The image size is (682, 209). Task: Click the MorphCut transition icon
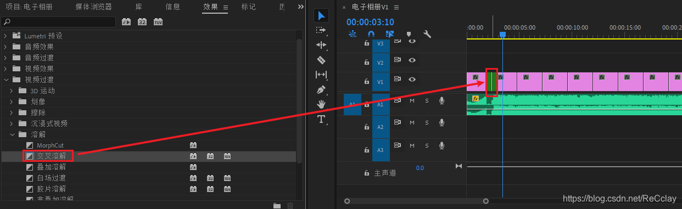[30, 145]
